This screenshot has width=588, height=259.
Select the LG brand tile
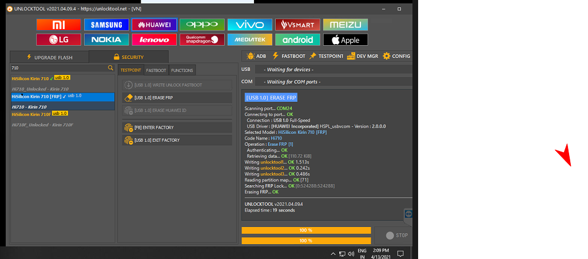[58, 39]
